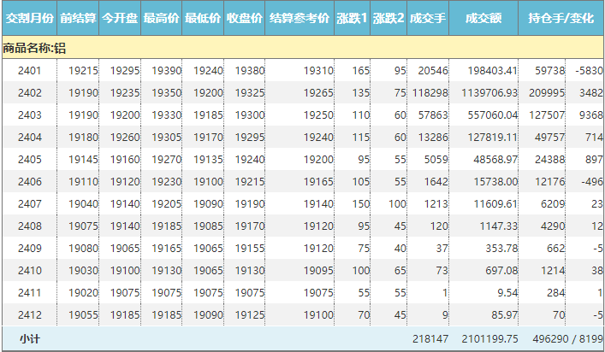Viewport: 605px width, 352px height.
Task: Click the 结算参考价 column header
Action: point(300,18)
